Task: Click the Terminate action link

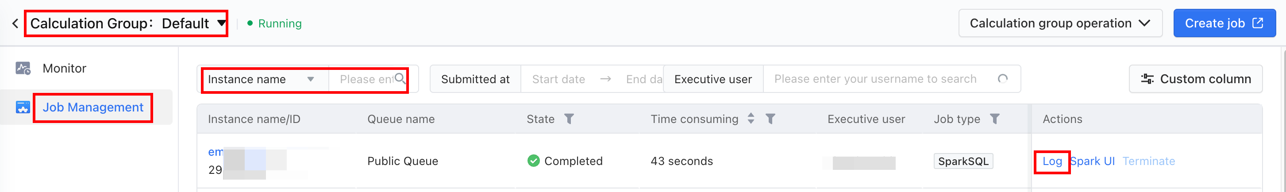Action: coord(1149,161)
